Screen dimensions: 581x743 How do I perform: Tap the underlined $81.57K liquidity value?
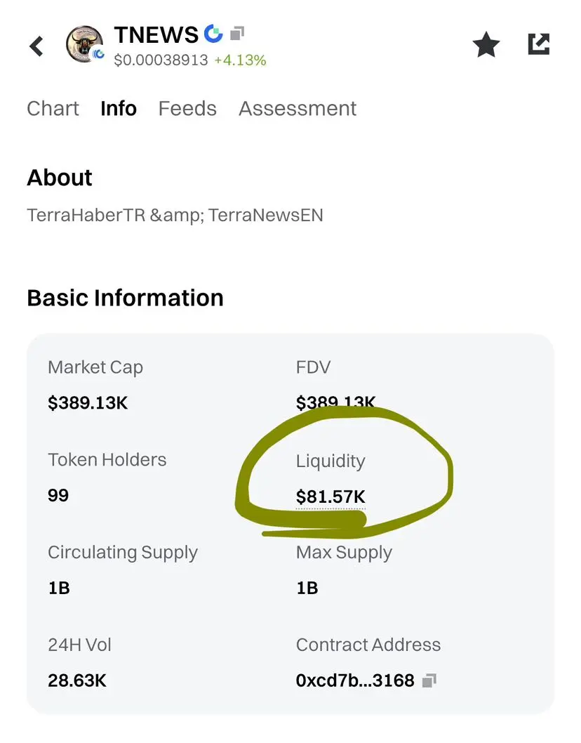coord(330,497)
